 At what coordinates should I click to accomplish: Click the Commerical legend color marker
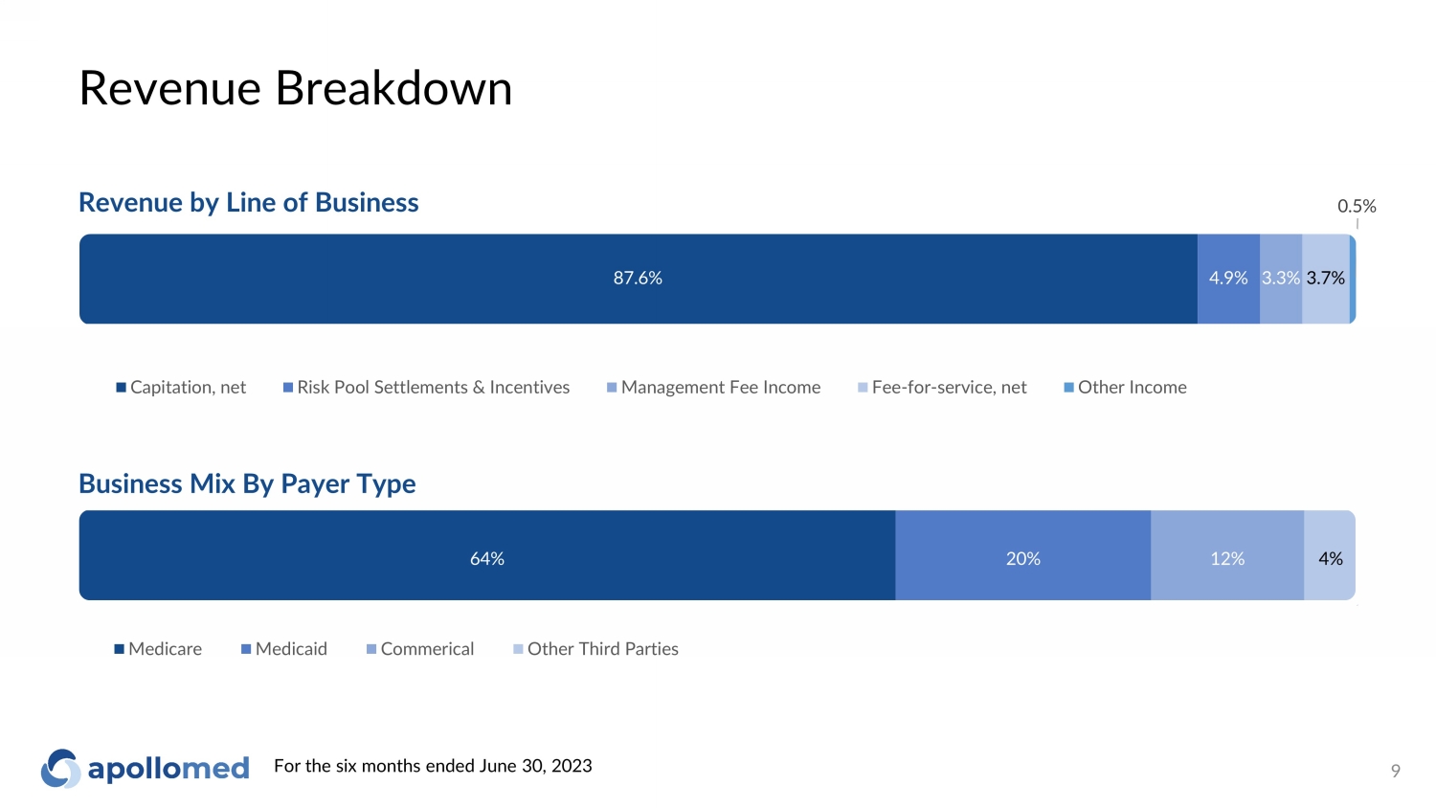point(371,649)
